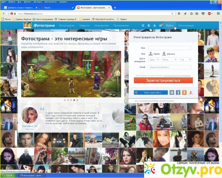Click the Войти link in header
Screen dimensions: 222x178
point(170,26)
